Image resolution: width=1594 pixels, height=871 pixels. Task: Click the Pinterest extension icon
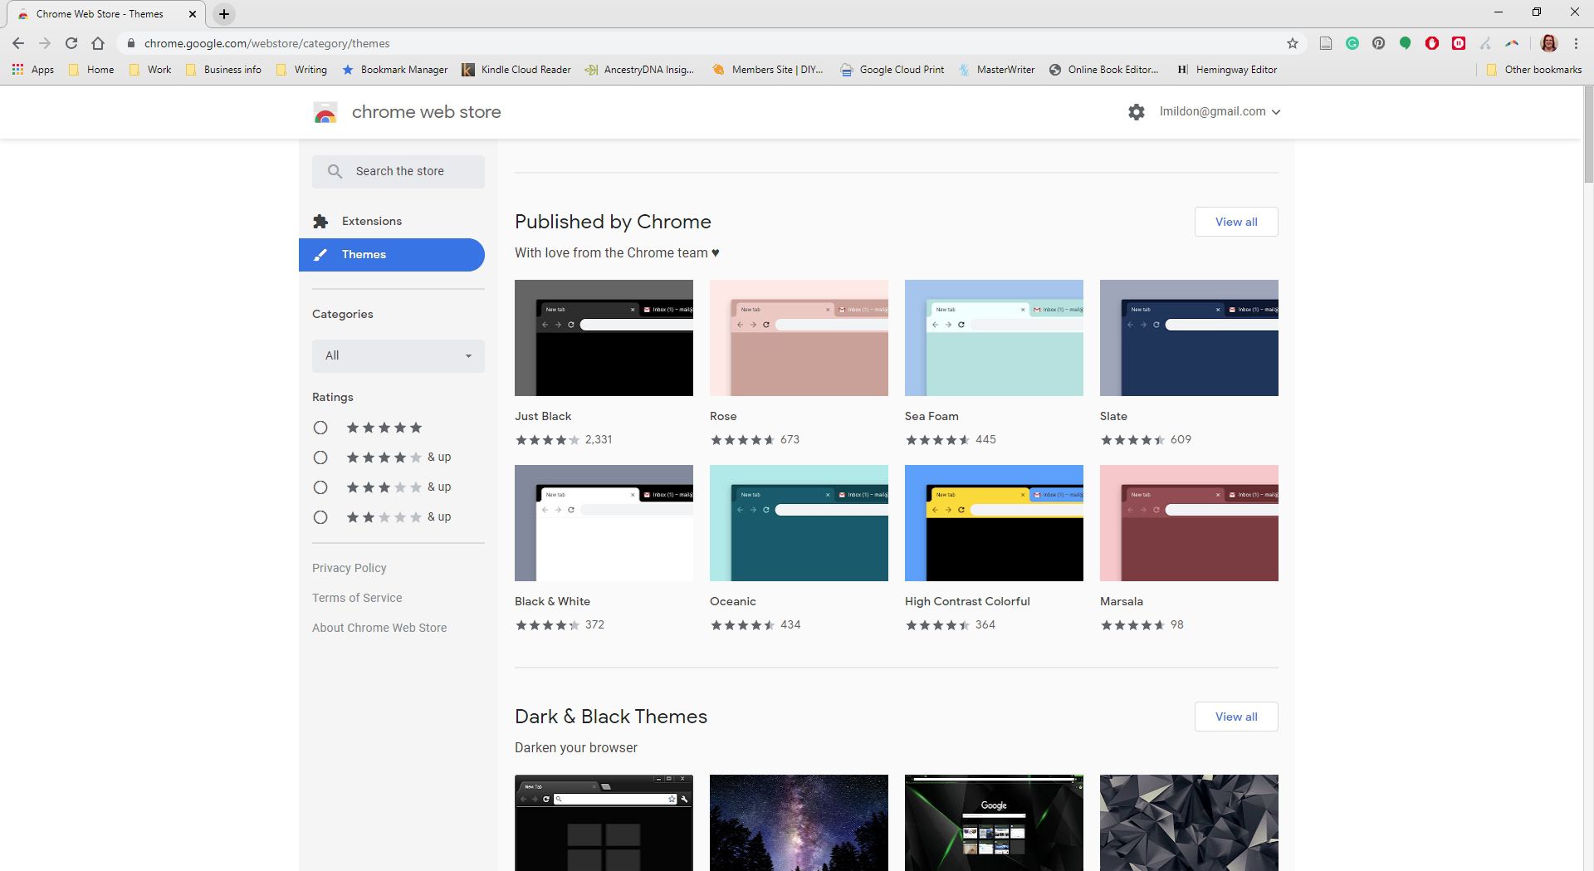coord(1379,43)
